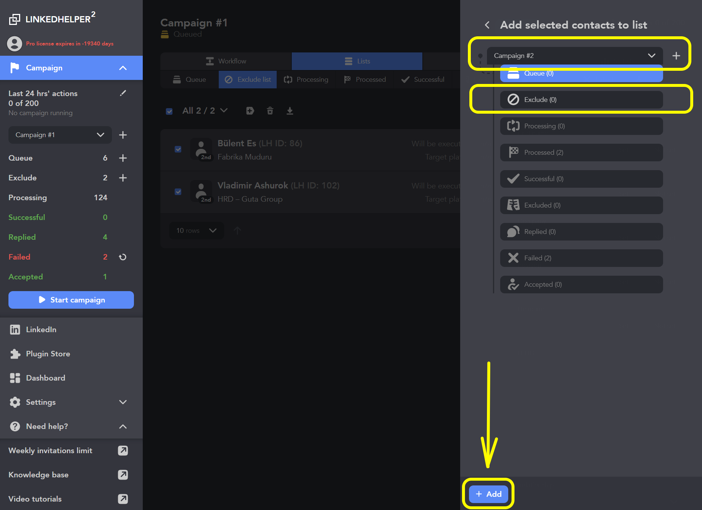This screenshot has width=702, height=510.
Task: Open the Processed list tab
Action: [x=365, y=80]
